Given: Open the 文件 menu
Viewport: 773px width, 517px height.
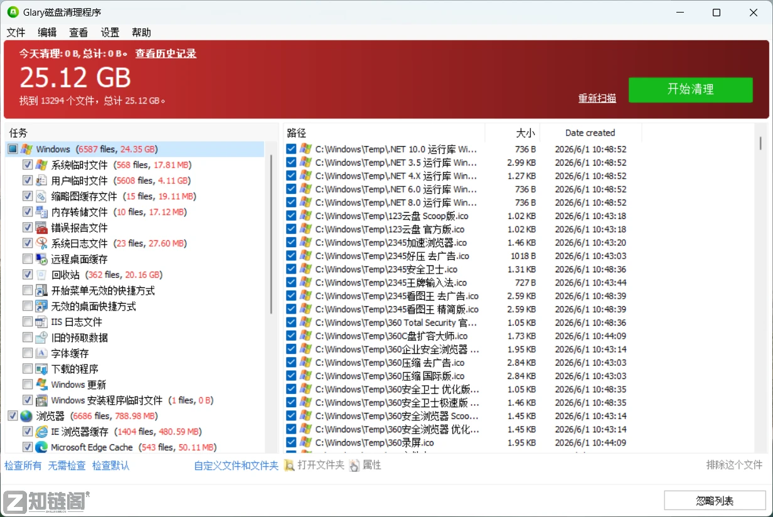Looking at the screenshot, I should pos(16,33).
